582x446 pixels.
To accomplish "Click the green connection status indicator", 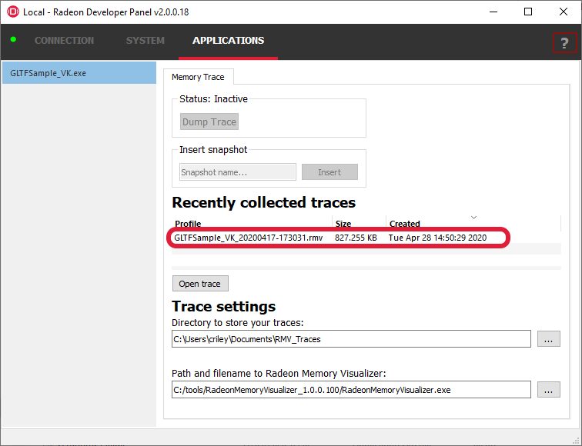I will [x=13, y=39].
